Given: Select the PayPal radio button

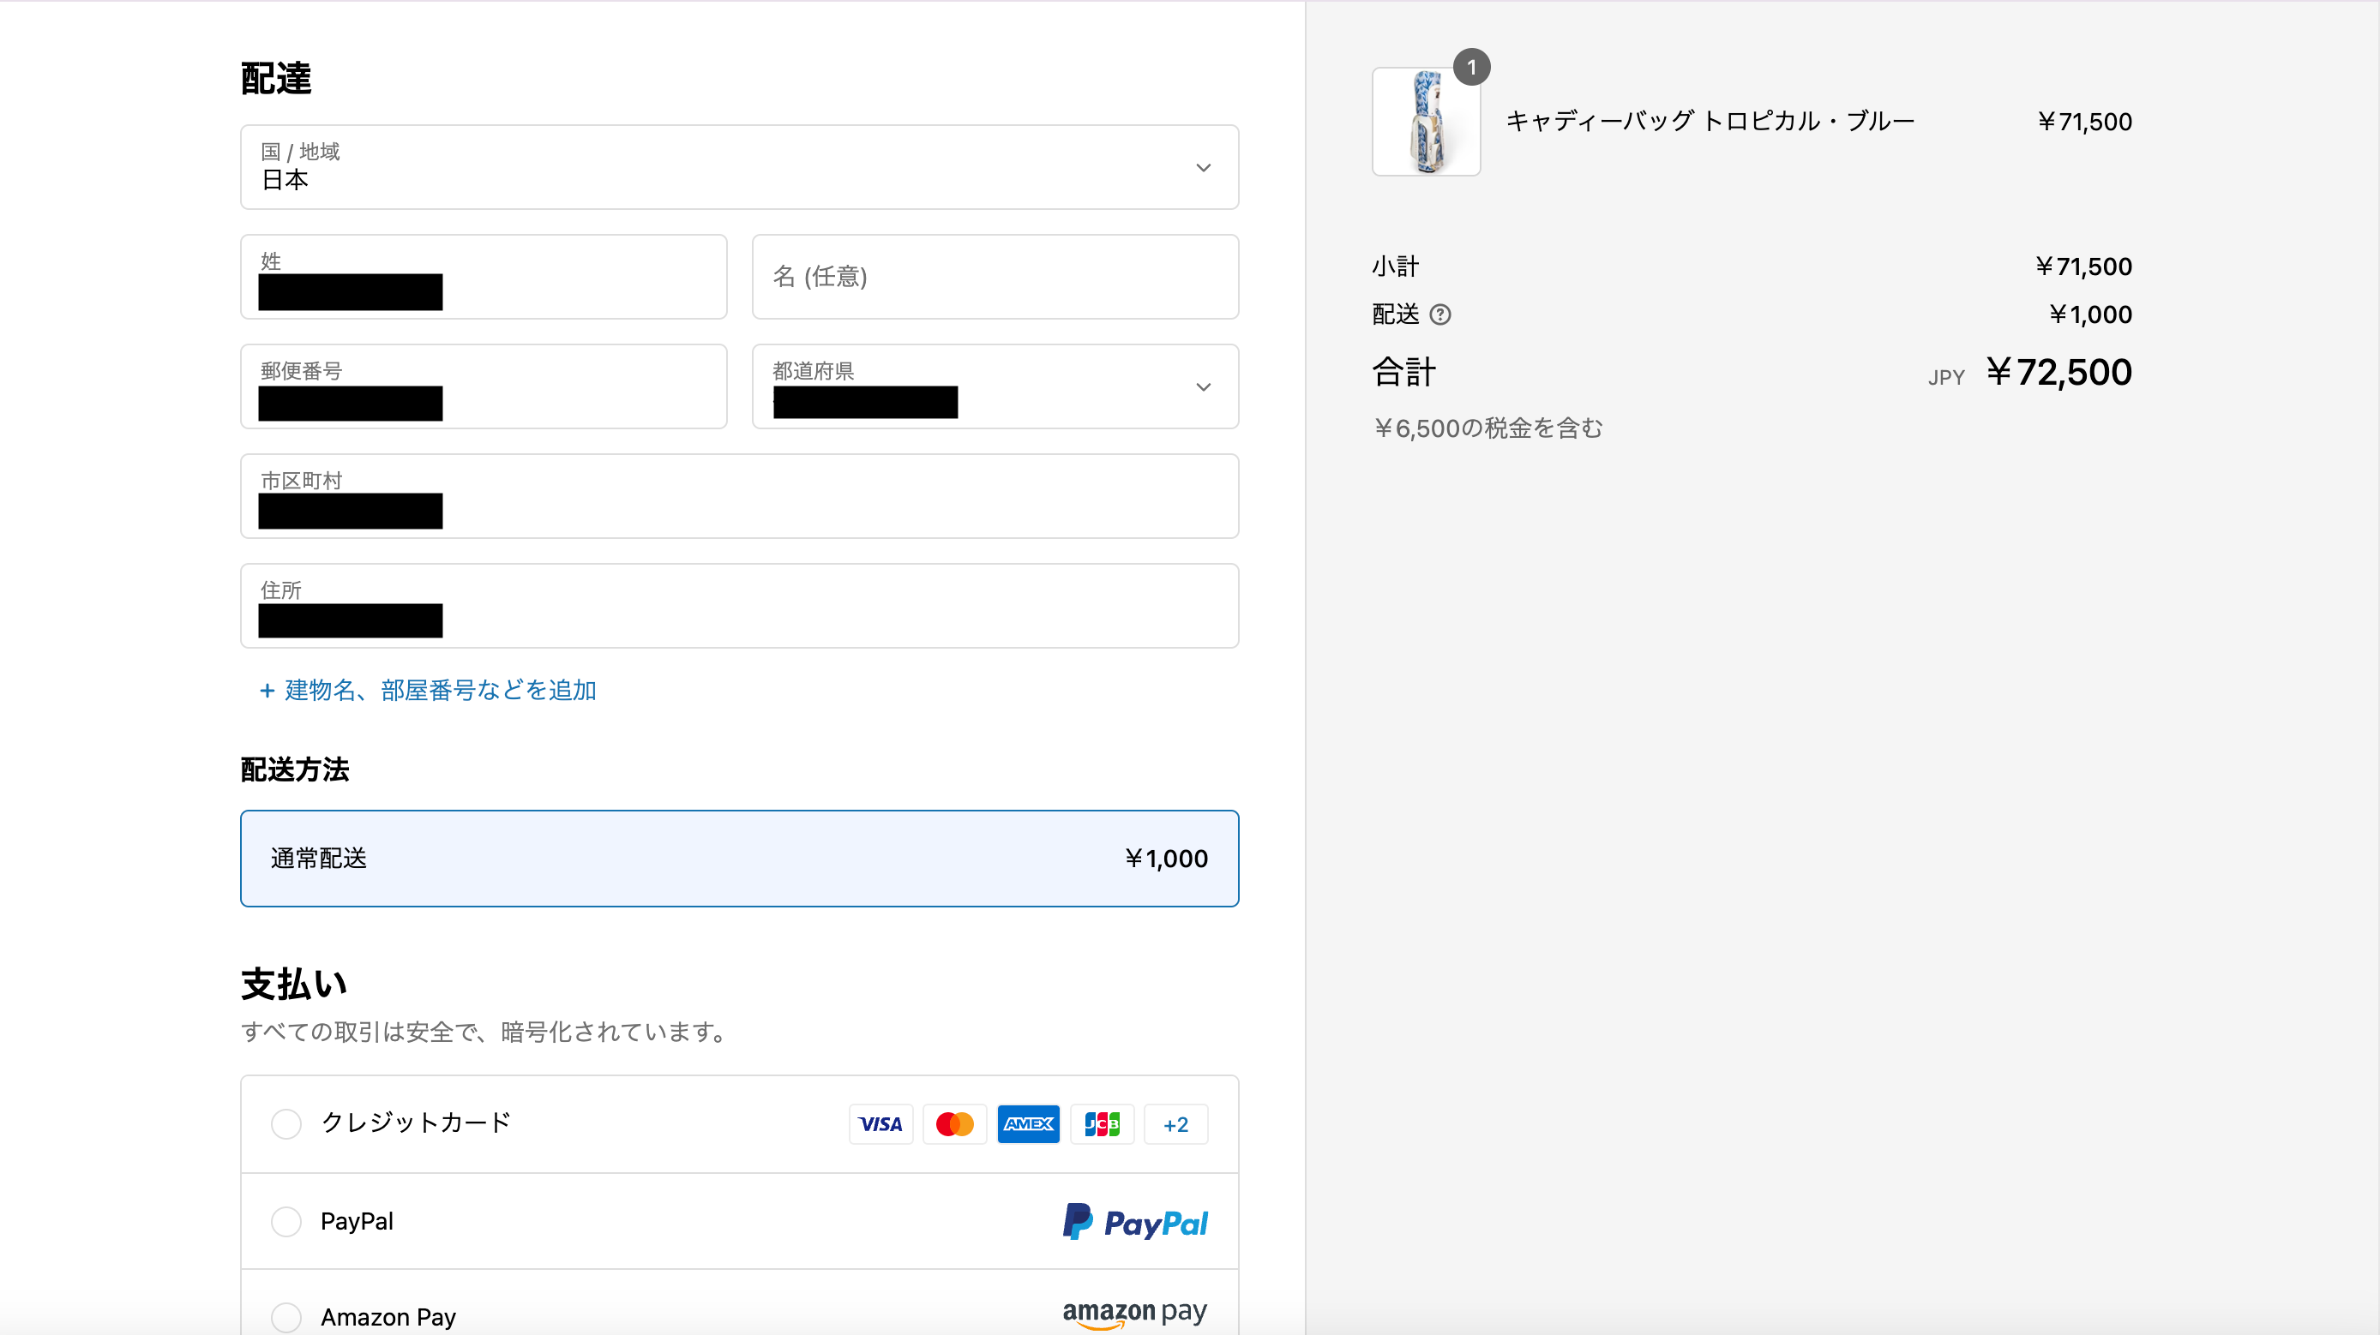Looking at the screenshot, I should [285, 1221].
